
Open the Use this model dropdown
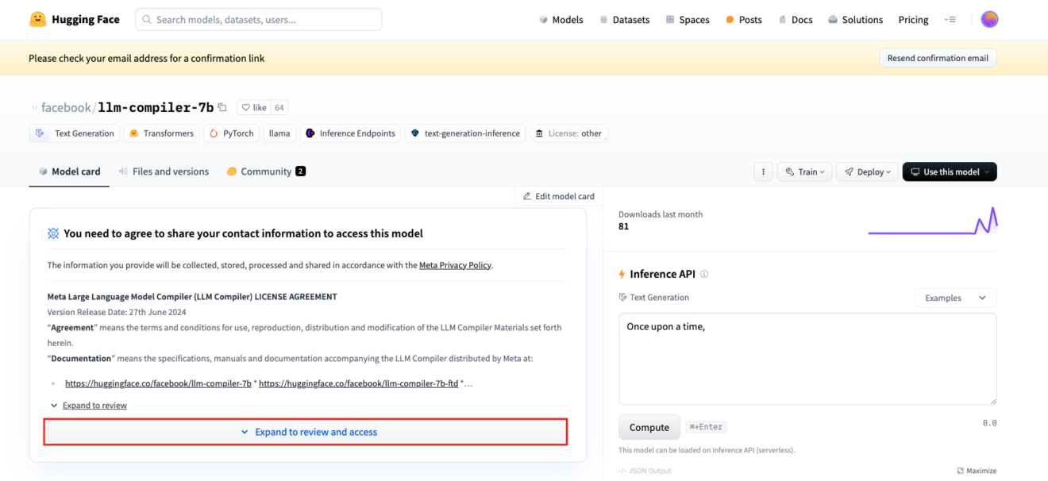tap(950, 171)
